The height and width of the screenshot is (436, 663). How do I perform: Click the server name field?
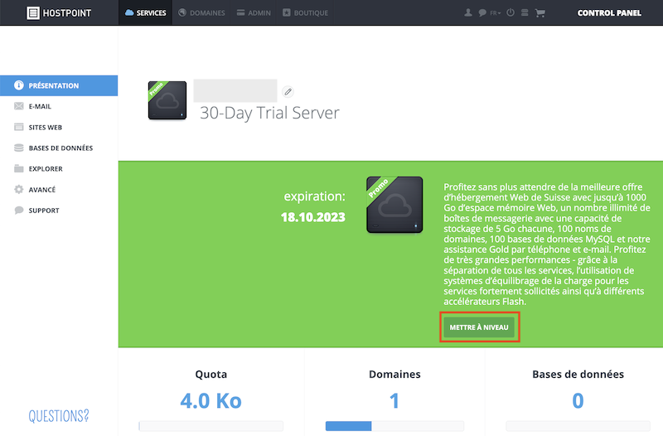tap(235, 90)
